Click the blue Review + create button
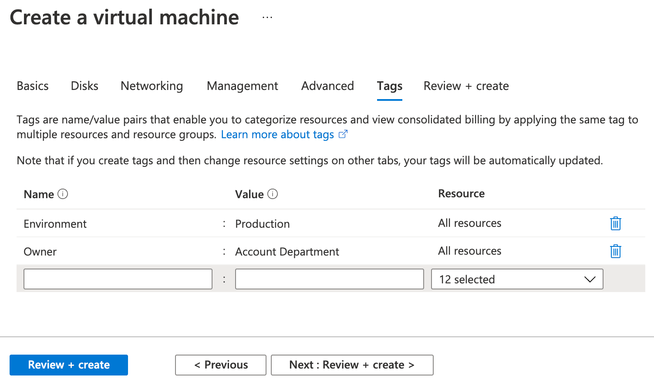The image size is (654, 392). [68, 365]
